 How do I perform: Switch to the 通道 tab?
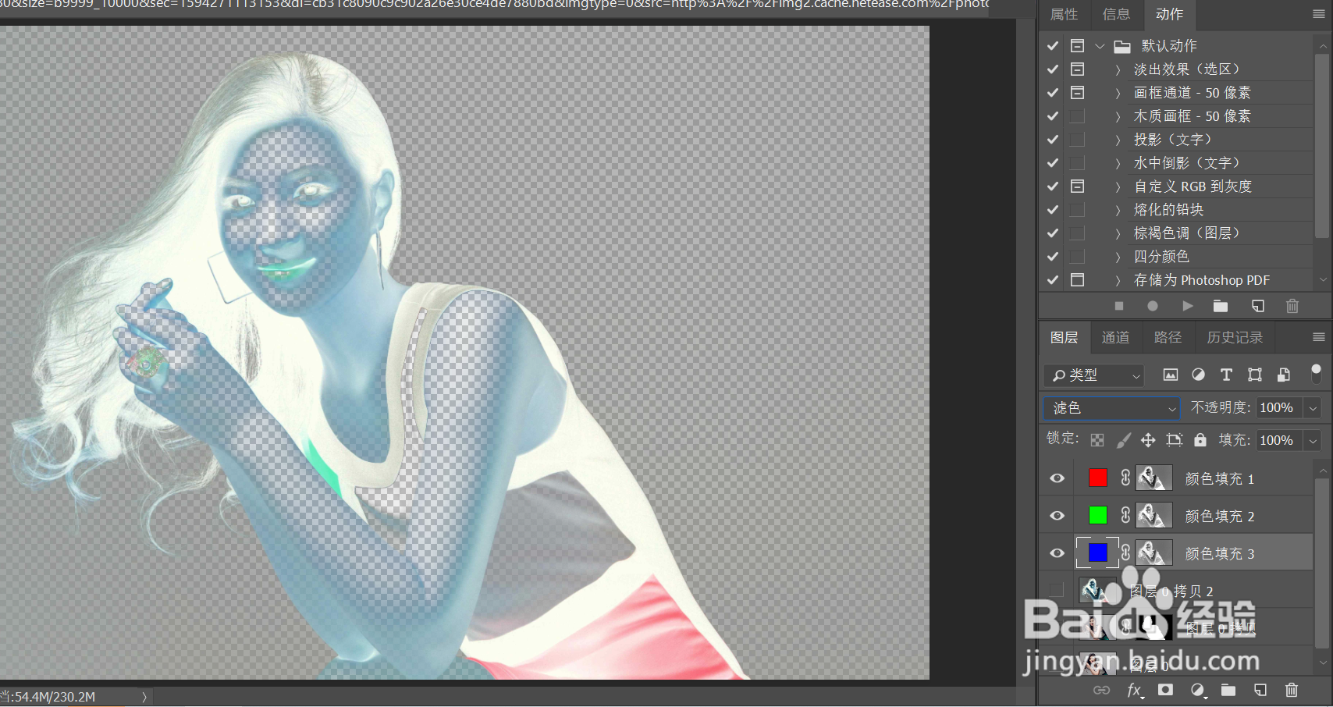(1115, 337)
